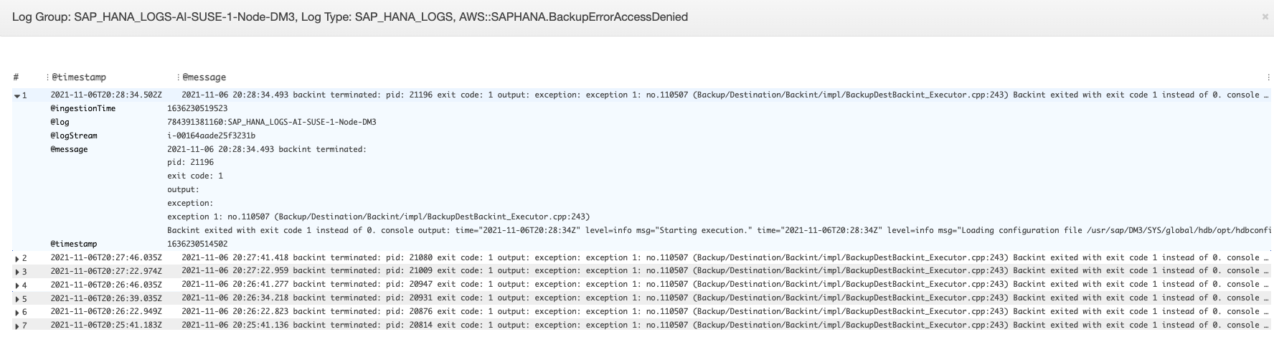Viewport: 1274px width, 342px height.
Task: Close the log details dialog
Action: (x=1265, y=16)
